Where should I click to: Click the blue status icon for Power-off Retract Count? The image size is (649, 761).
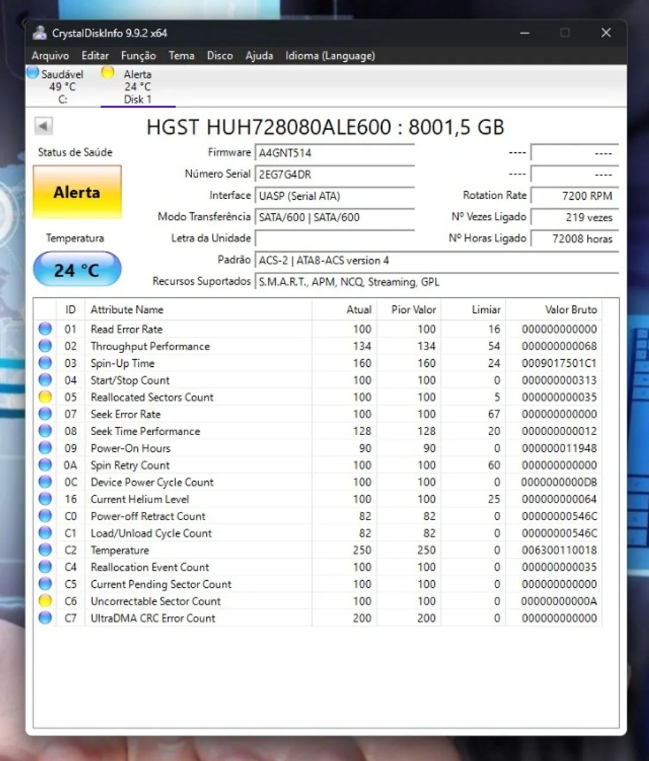click(x=45, y=516)
